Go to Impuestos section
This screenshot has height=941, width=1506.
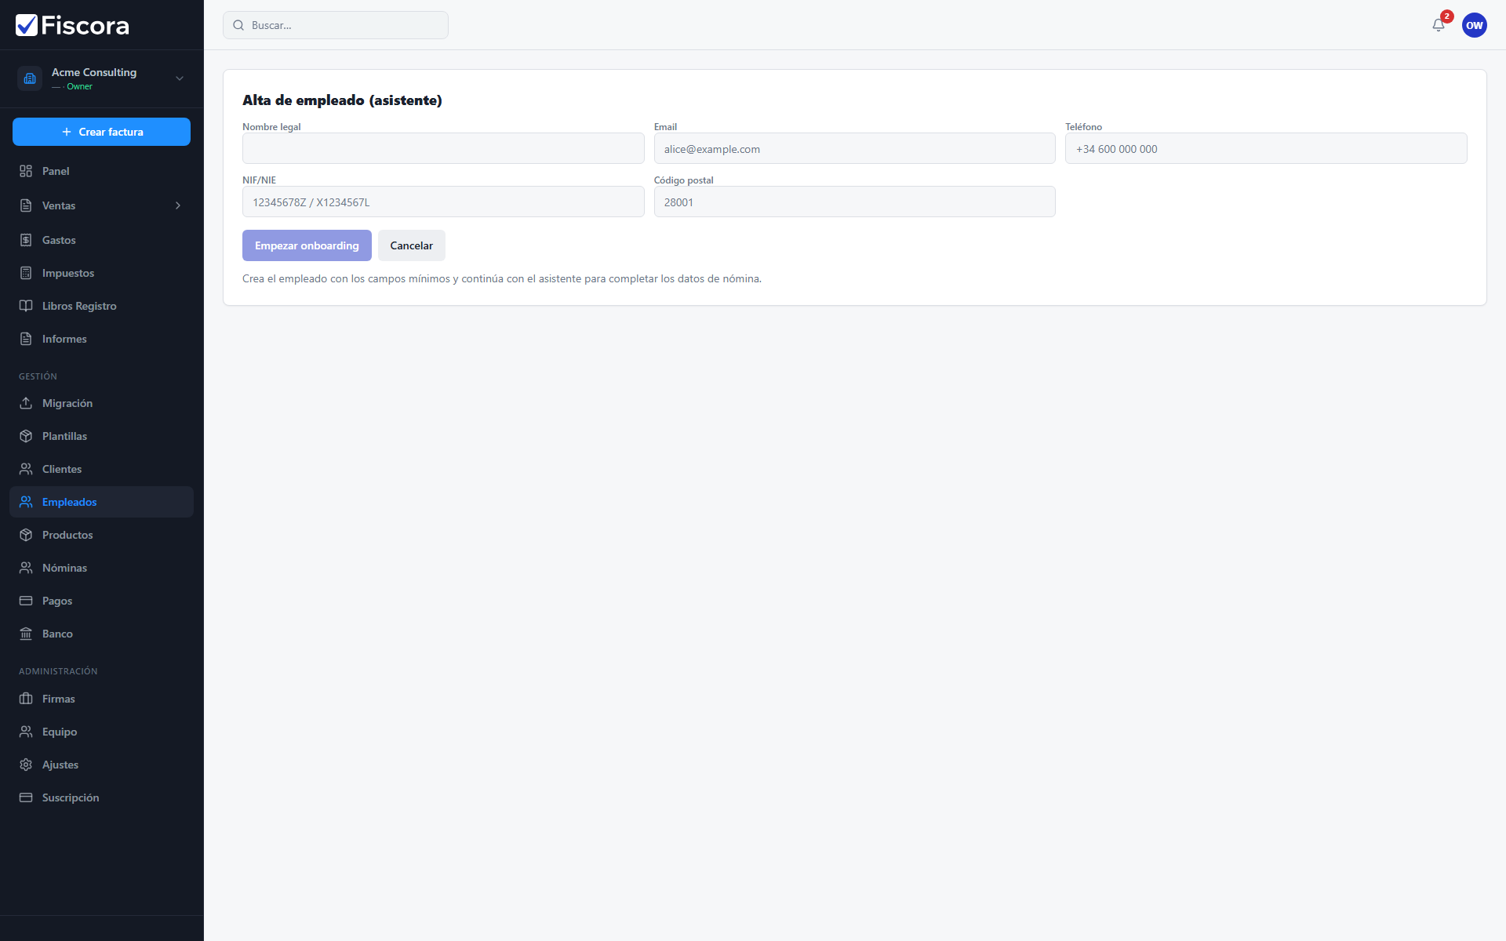pos(101,273)
